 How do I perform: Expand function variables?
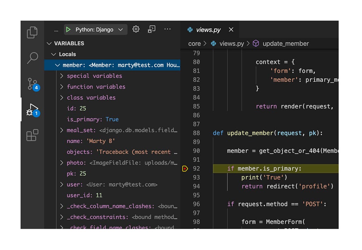(62, 87)
